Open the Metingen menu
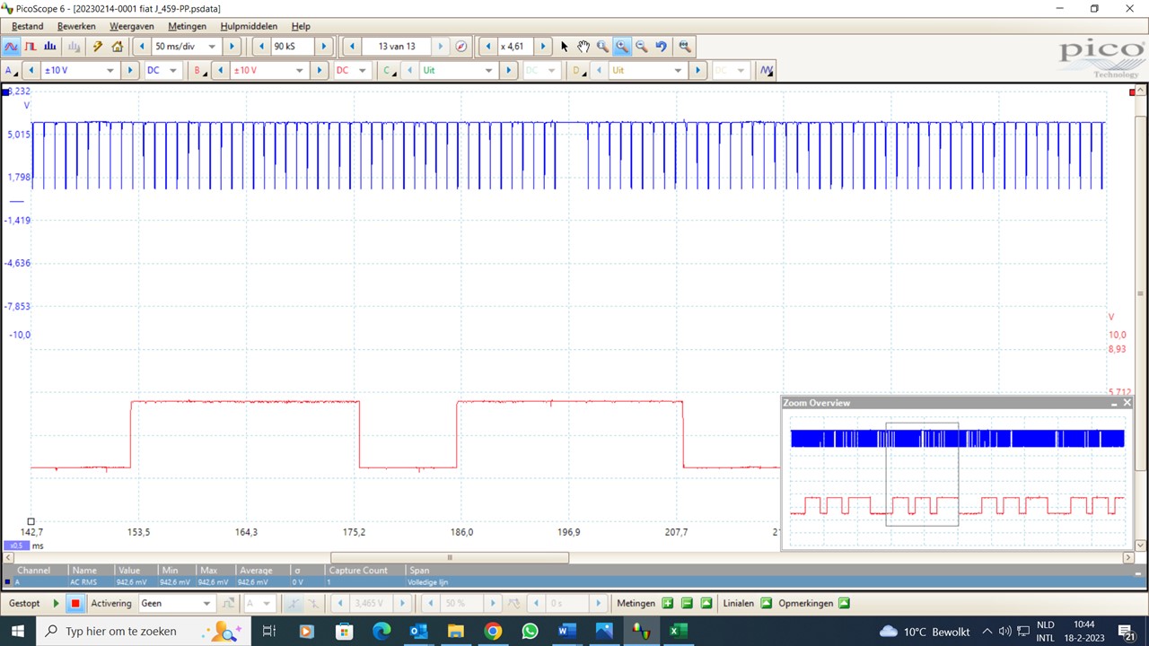This screenshot has height=646, width=1149. pos(187,27)
